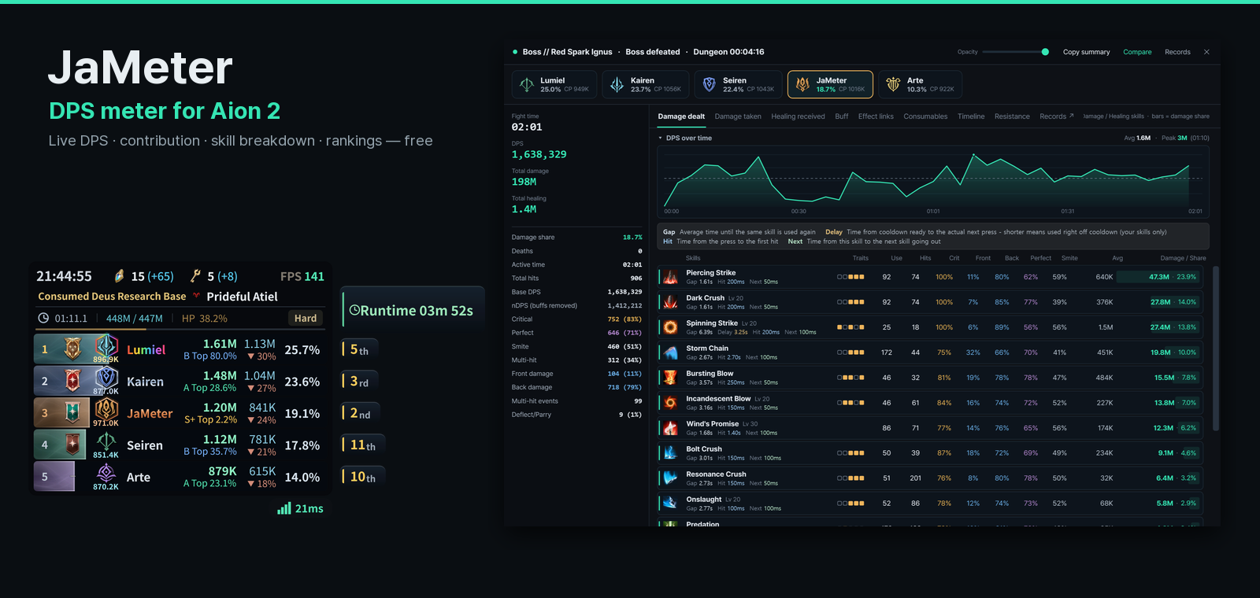
Task: Click the key icon in overlay header
Action: [195, 276]
